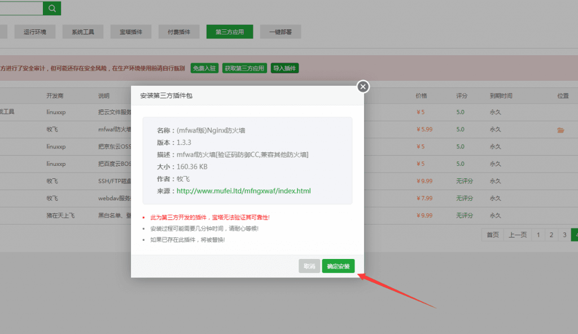Jump to page 3 in pagination
The image size is (578, 334).
(x=564, y=235)
